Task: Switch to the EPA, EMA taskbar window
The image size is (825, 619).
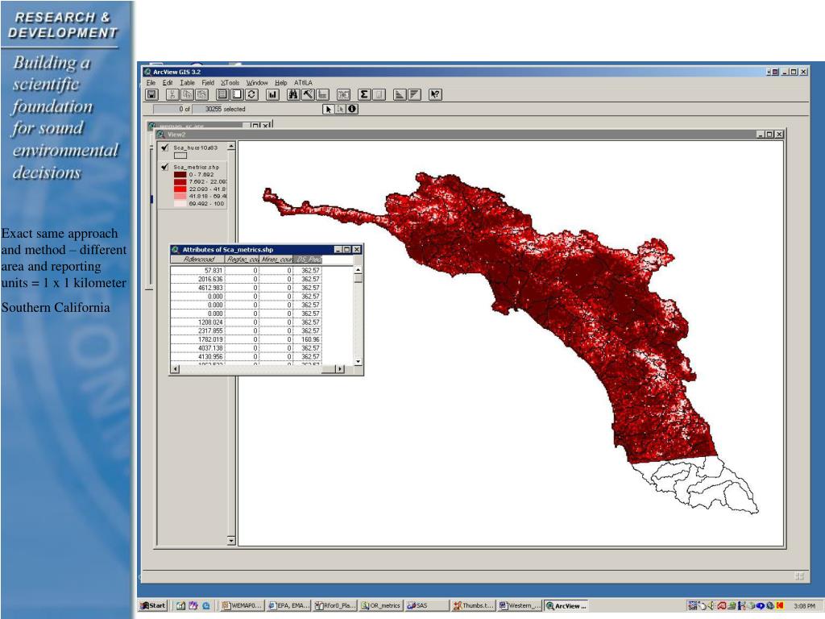Action: pyautogui.click(x=288, y=606)
